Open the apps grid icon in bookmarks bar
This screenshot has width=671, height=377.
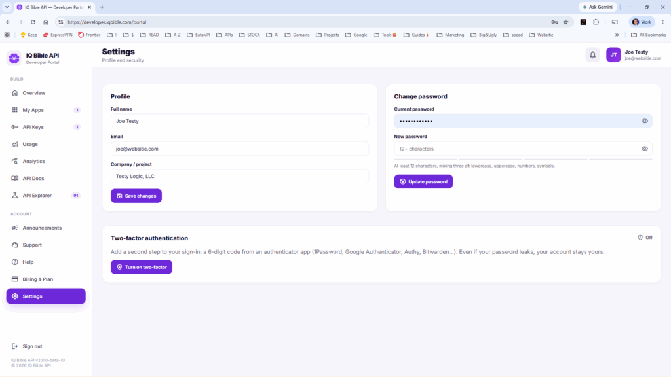[x=7, y=35]
